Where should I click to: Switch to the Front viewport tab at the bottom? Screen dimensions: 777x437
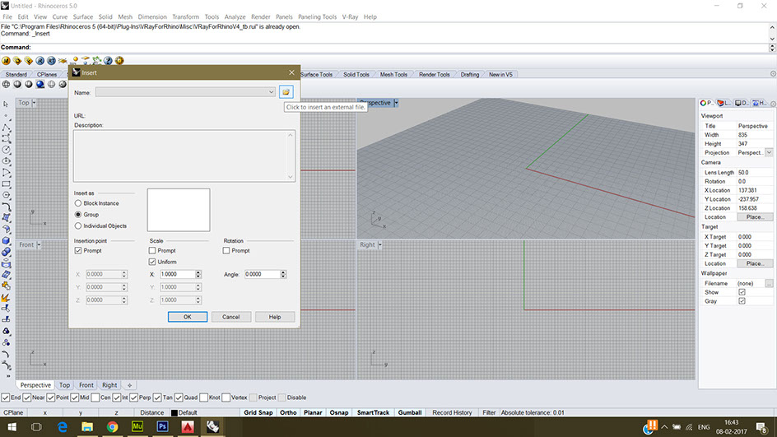tap(86, 385)
